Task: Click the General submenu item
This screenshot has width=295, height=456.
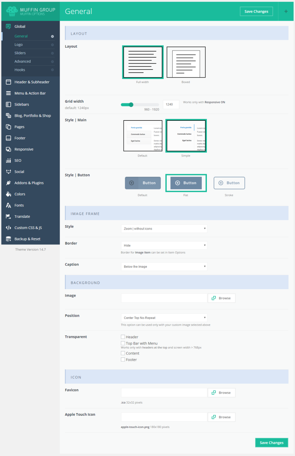Action: (x=21, y=36)
